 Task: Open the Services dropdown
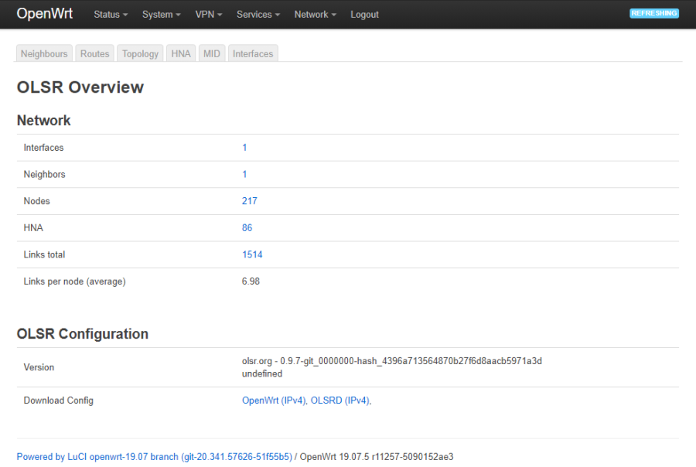pos(257,14)
